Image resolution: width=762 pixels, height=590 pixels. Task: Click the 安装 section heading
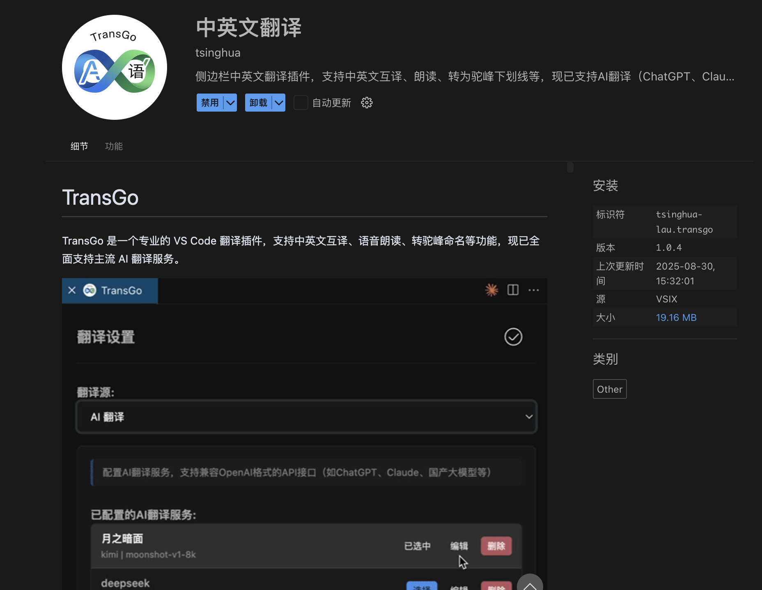click(605, 185)
